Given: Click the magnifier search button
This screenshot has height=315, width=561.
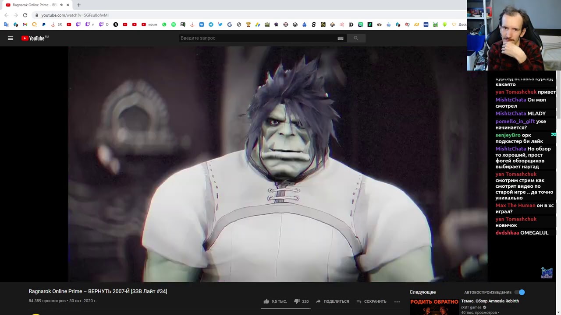Looking at the screenshot, I should (x=356, y=38).
